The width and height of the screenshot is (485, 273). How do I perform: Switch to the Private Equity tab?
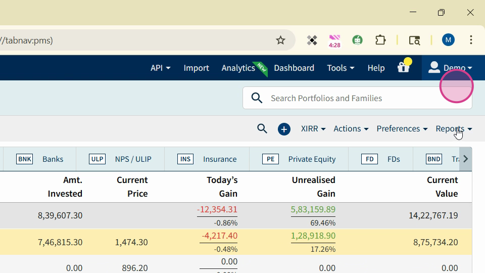tap(299, 159)
